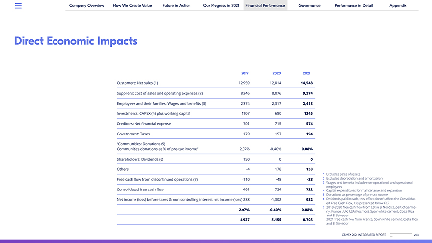This screenshot has height=243, width=432.
Task: Click footnote 1 Excludes sales of assets
Action: [x=343, y=174]
